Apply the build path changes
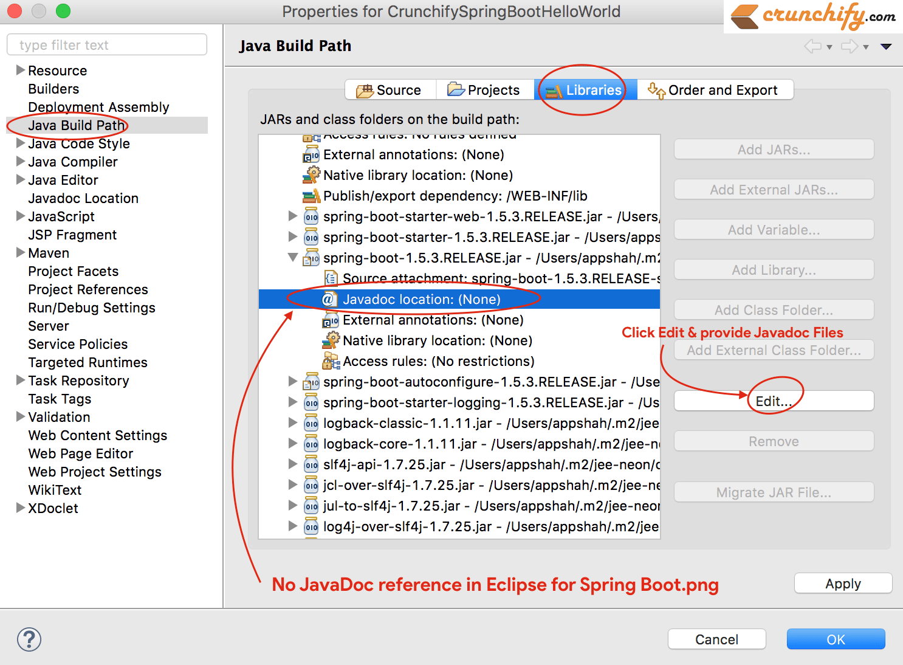Viewport: 903px width, 665px height. (x=843, y=583)
